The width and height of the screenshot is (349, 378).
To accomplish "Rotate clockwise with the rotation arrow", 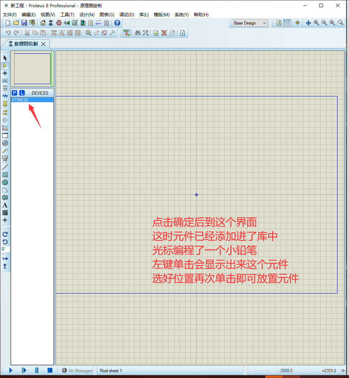I will pos(5,234).
